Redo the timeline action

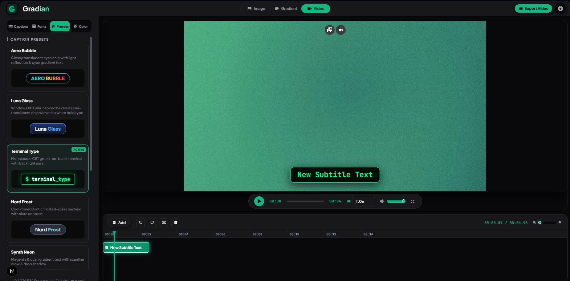click(152, 222)
